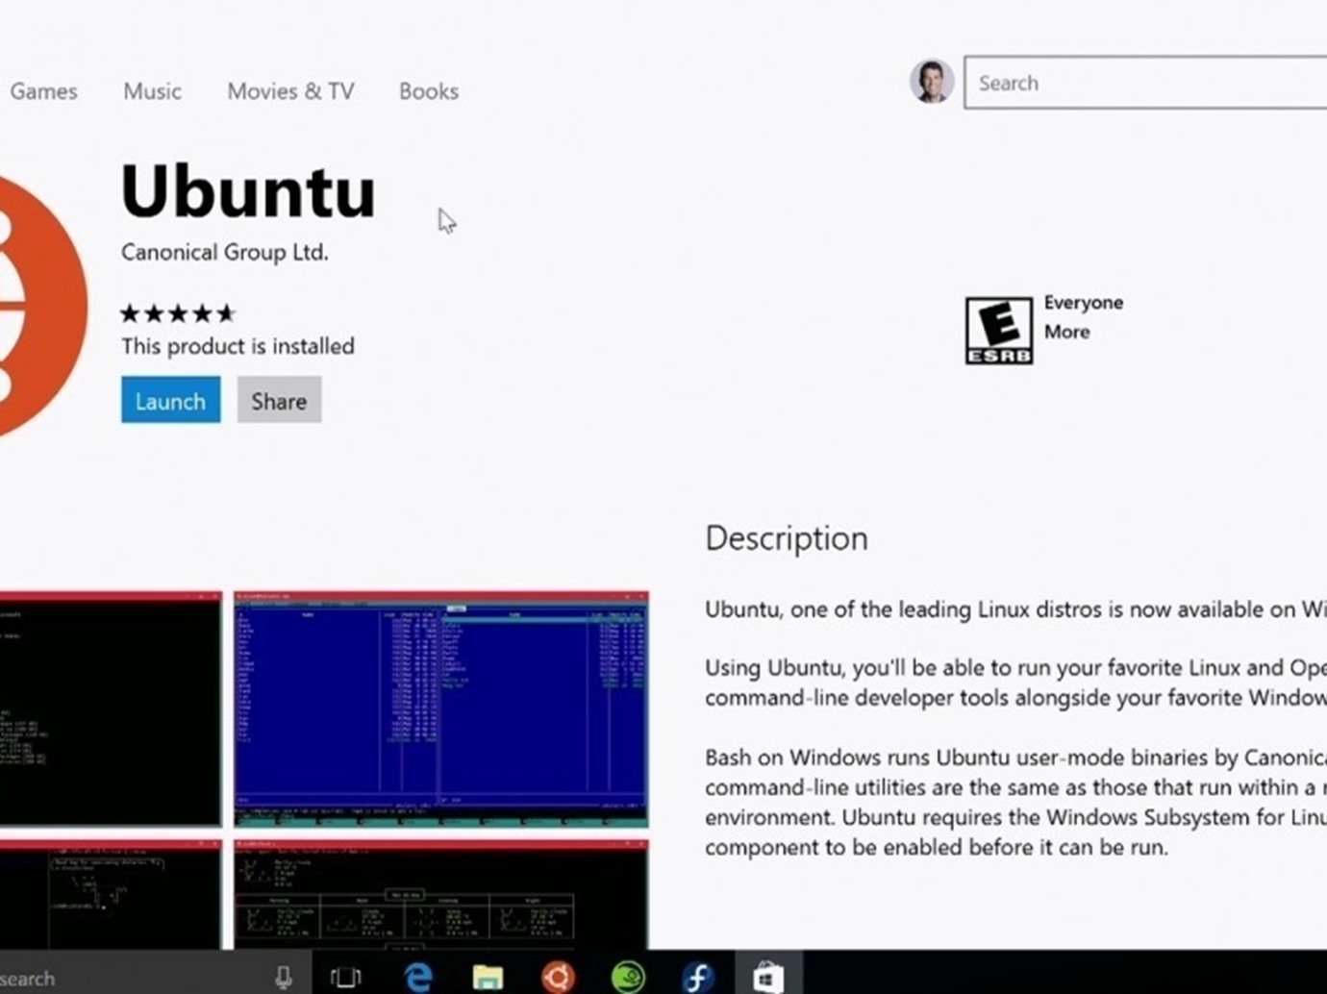Open the bottom-row screenshot with four chart panels
The width and height of the screenshot is (1327, 994).
pyautogui.click(x=441, y=895)
